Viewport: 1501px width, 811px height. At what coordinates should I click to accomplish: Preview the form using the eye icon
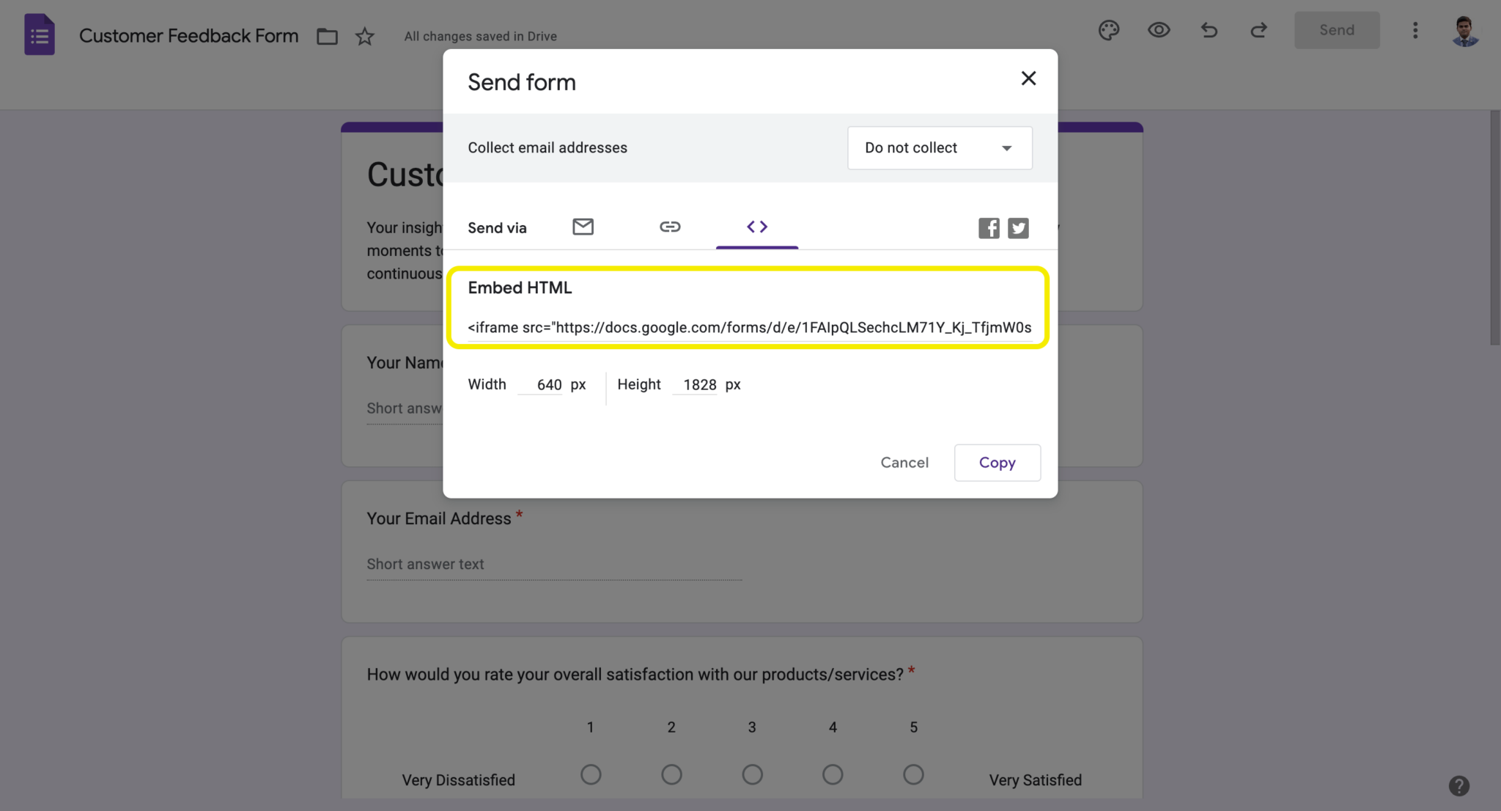pos(1158,30)
